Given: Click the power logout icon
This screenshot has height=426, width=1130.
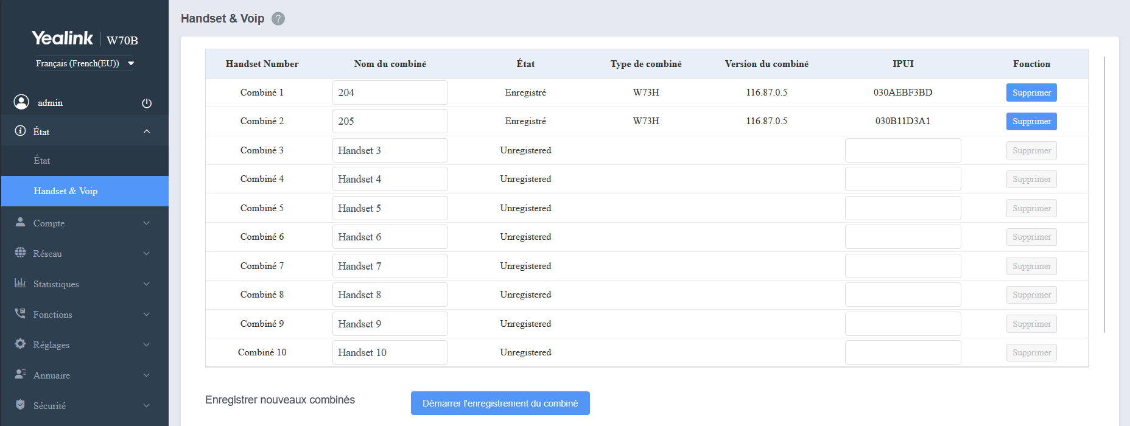Looking at the screenshot, I should pos(147,103).
